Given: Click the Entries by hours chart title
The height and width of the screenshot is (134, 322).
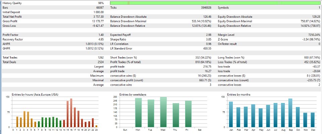Looking at the screenshot, I should coord(35,95).
